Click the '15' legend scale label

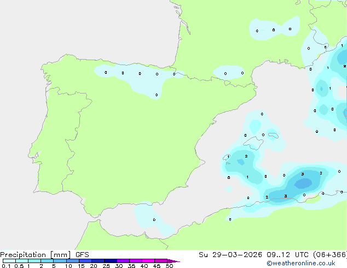pos(81,266)
